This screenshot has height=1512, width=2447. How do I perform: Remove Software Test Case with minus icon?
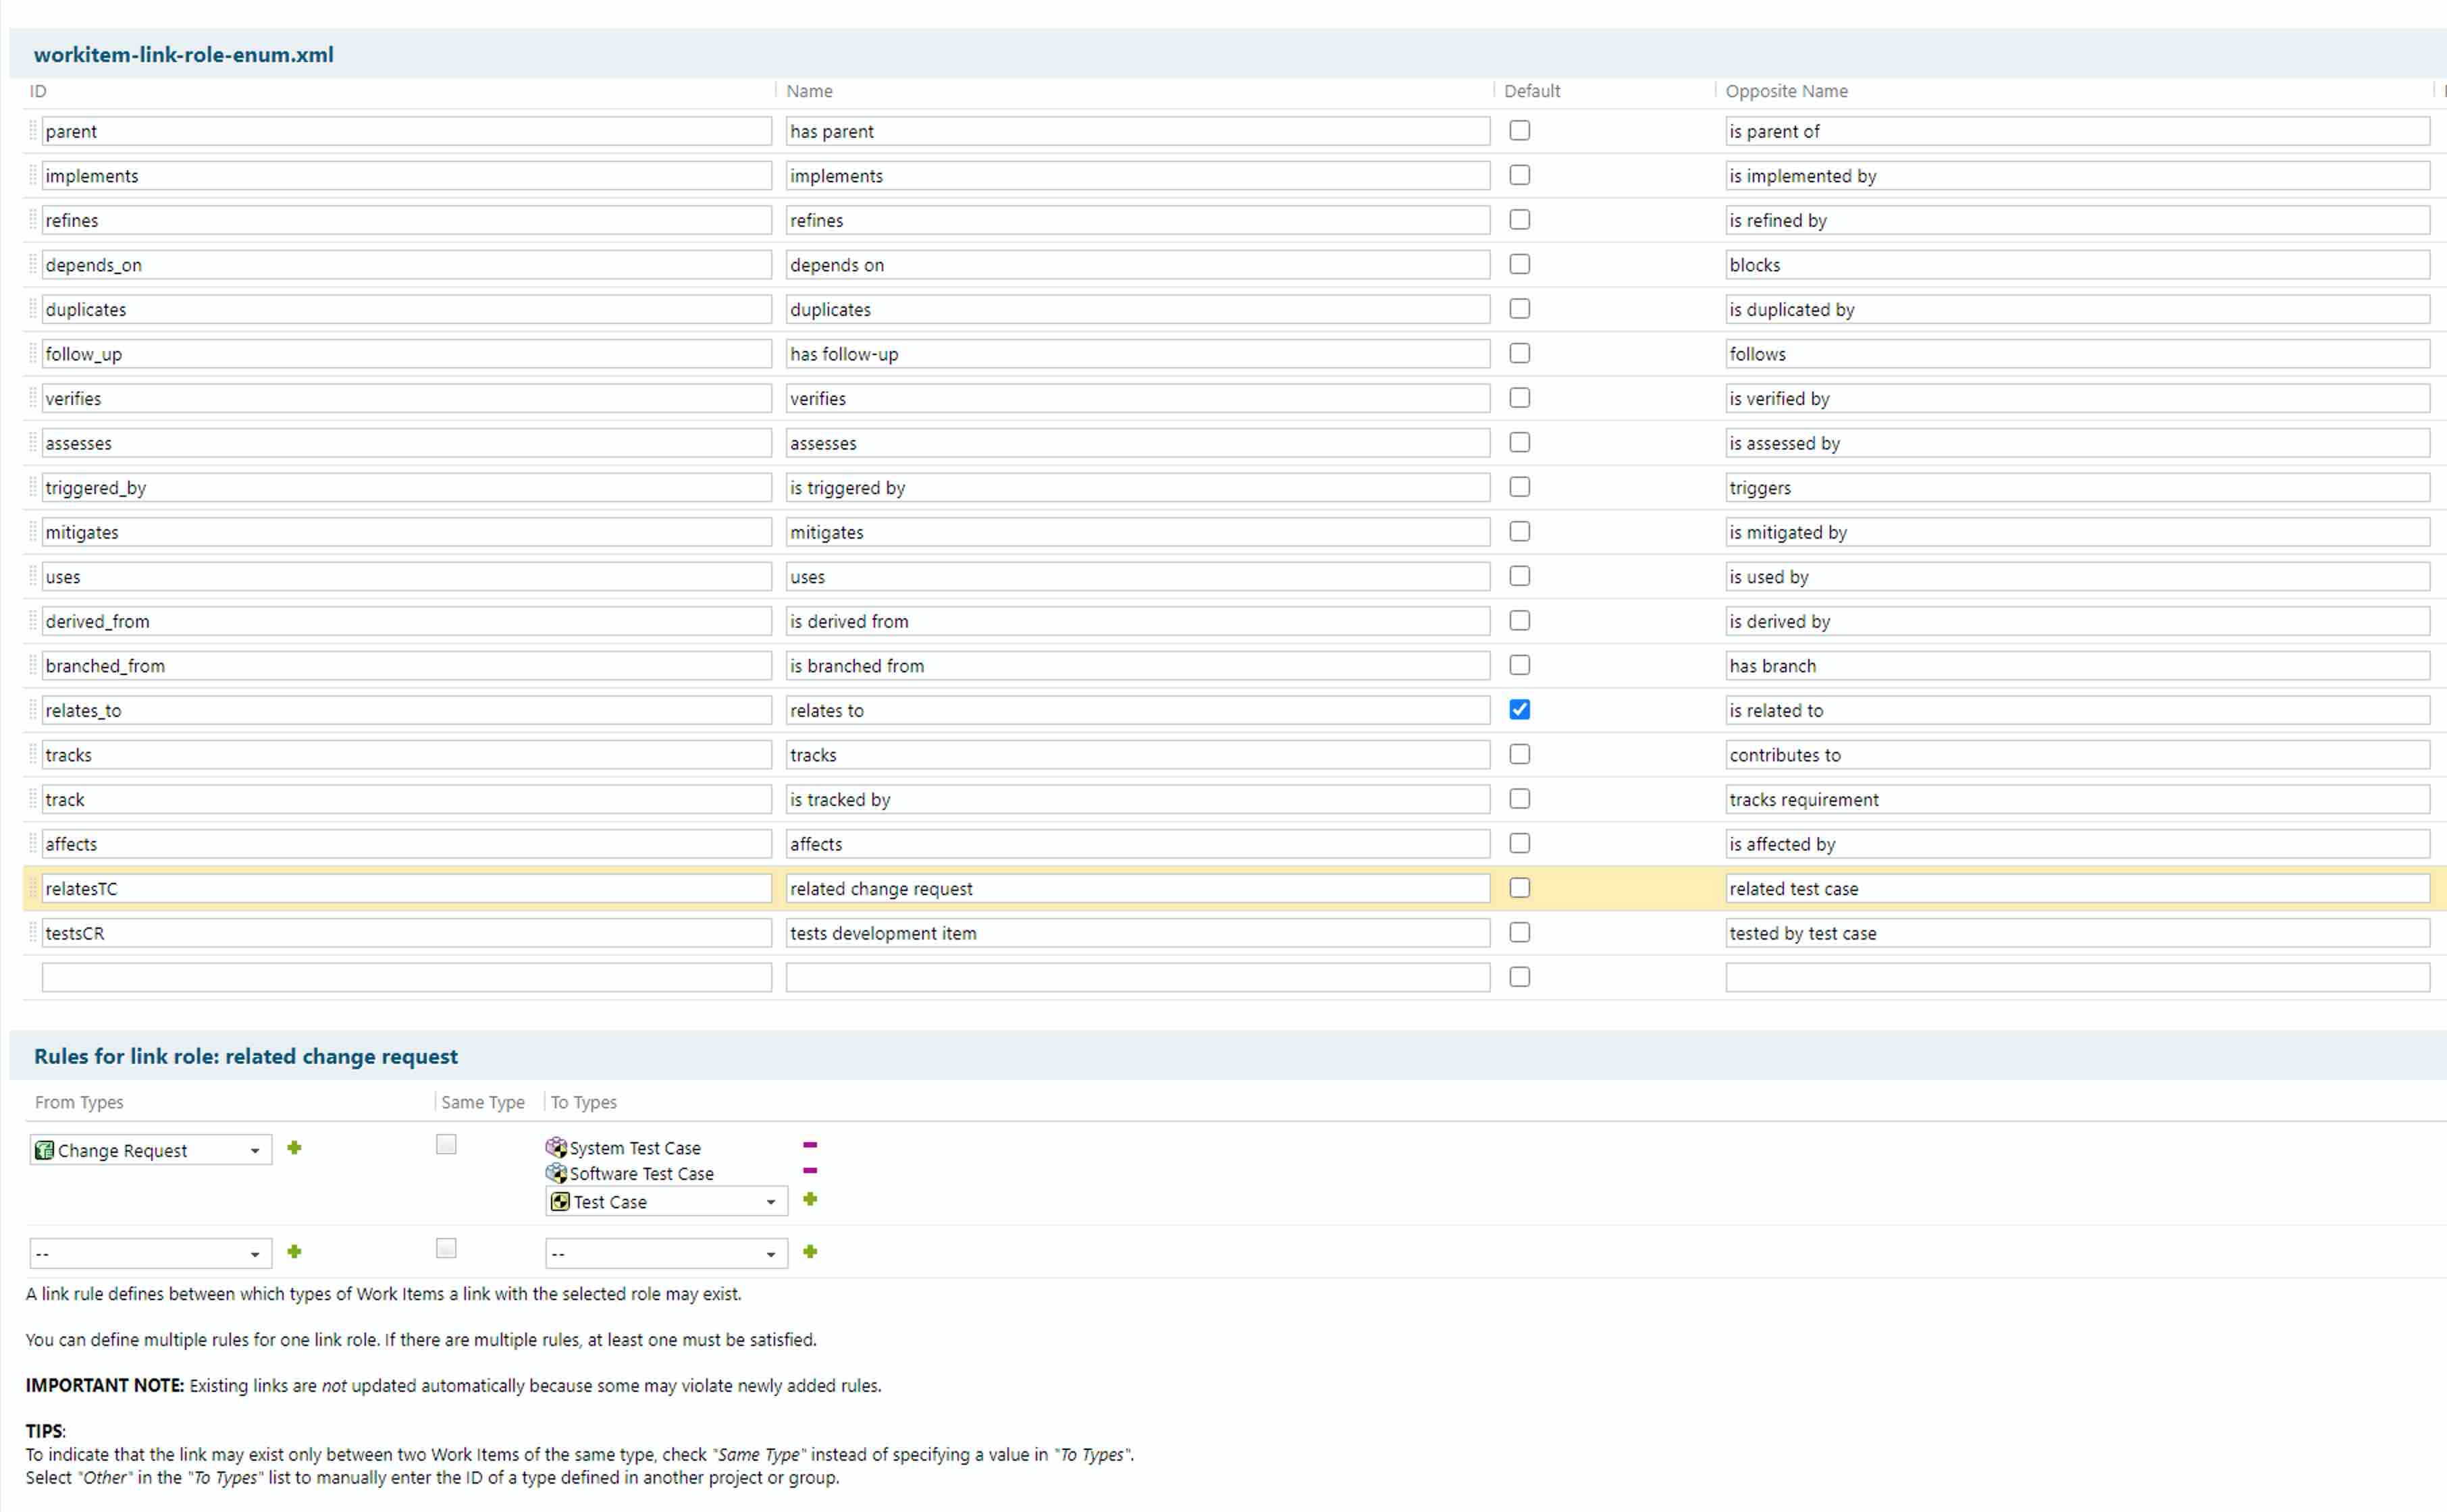click(810, 1171)
